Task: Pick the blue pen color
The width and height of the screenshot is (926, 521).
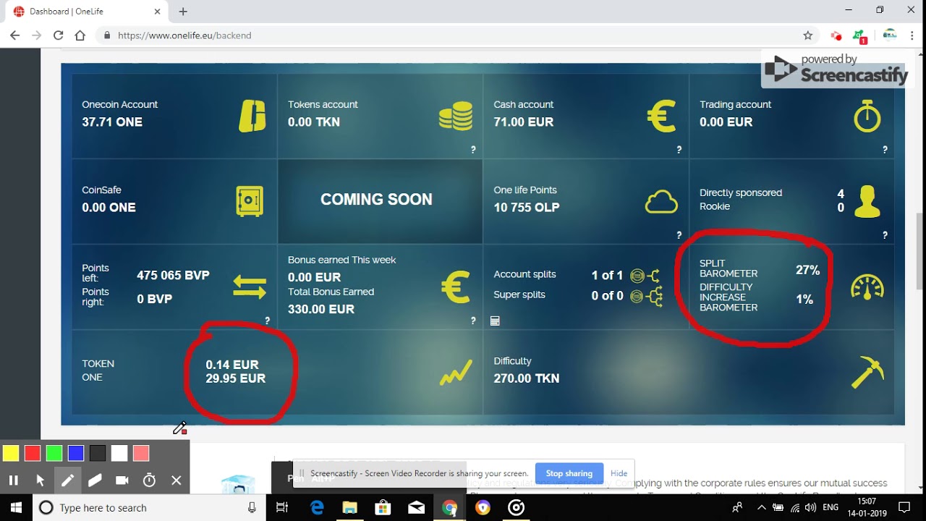Action: [76, 454]
